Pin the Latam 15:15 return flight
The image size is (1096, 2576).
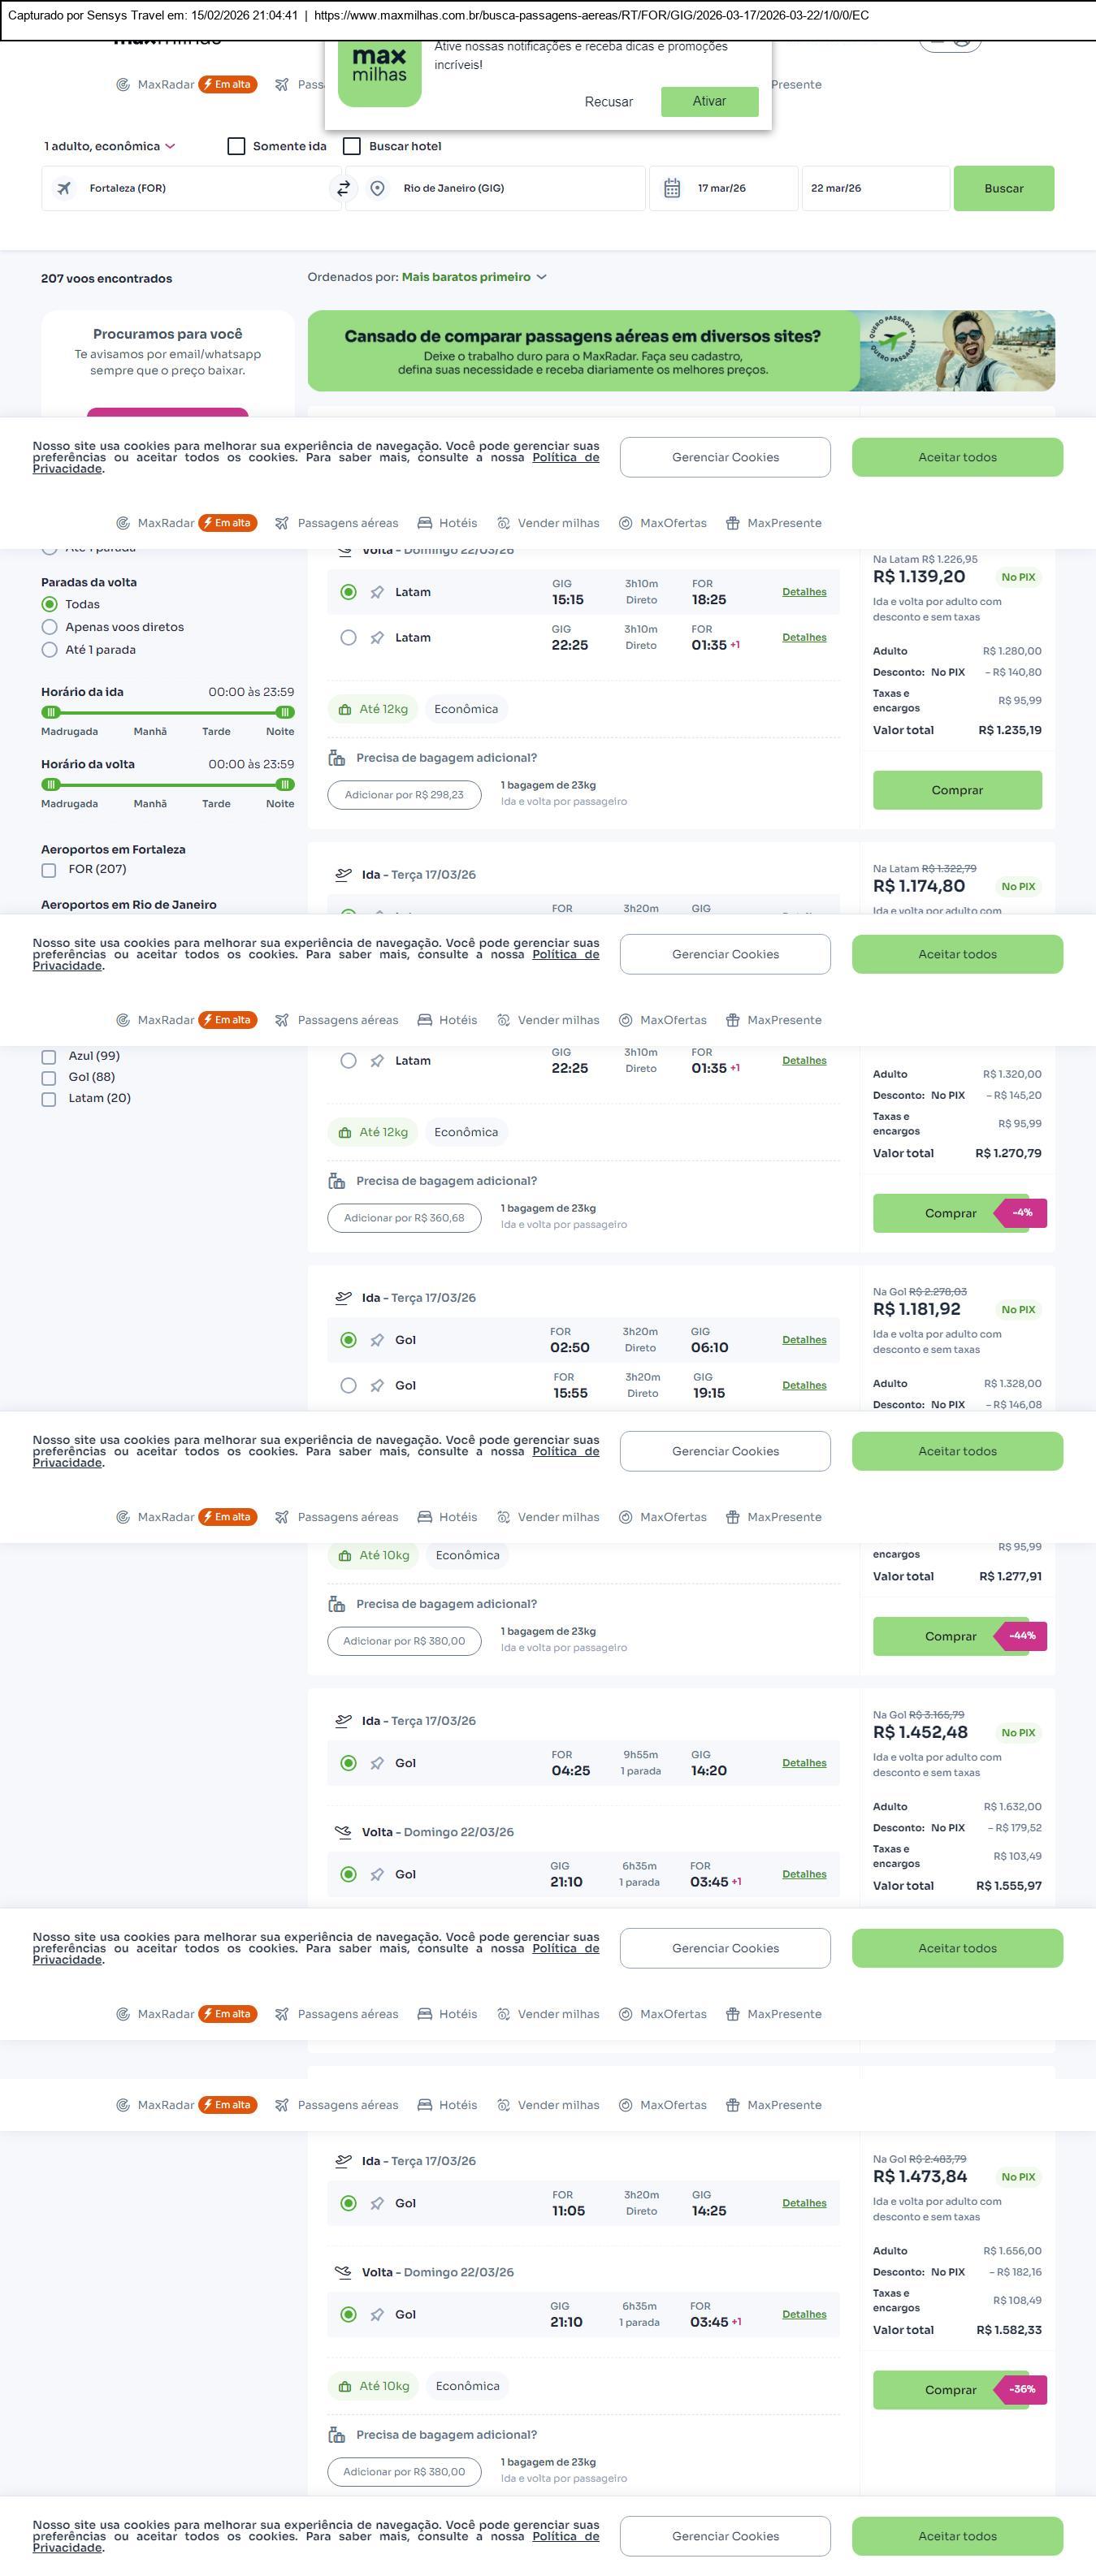[377, 592]
